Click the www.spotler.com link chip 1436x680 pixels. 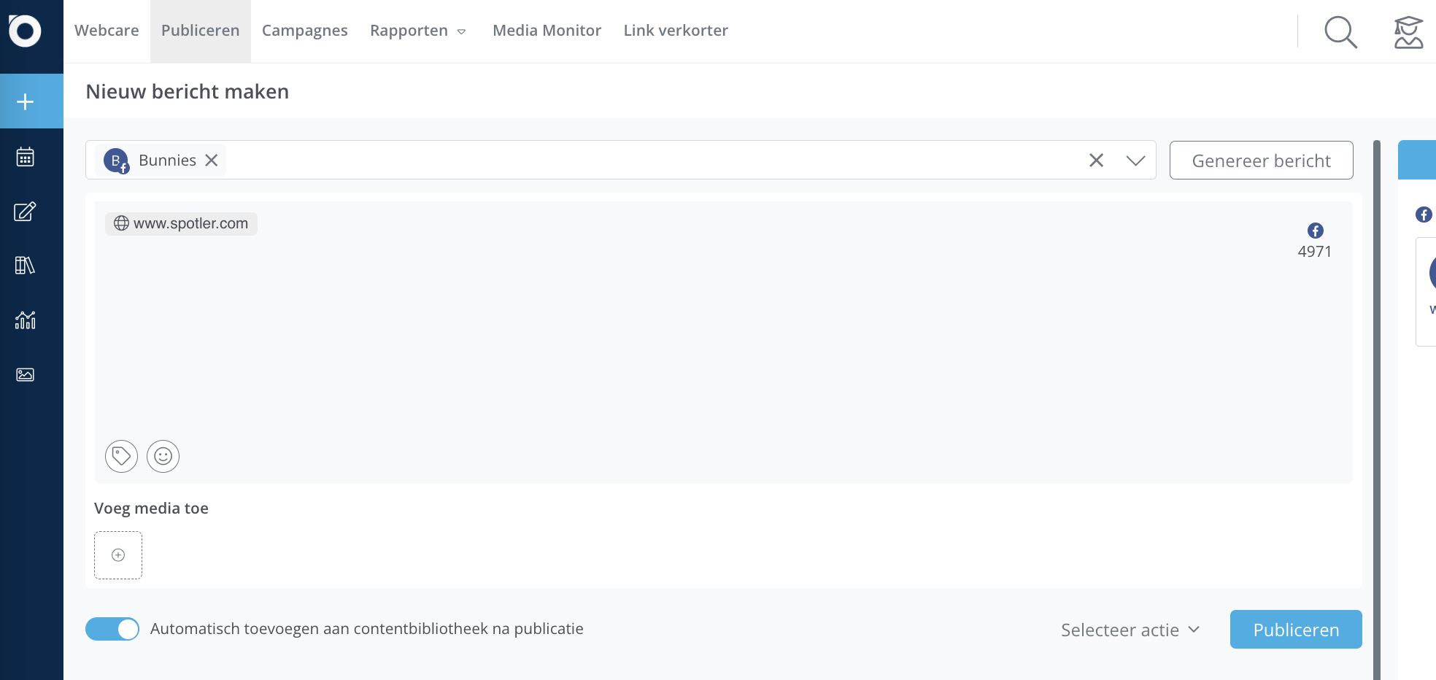pyautogui.click(x=181, y=223)
